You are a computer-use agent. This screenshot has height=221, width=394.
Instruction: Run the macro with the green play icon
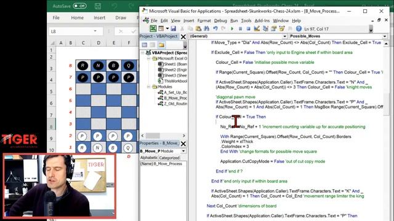click(232, 29)
